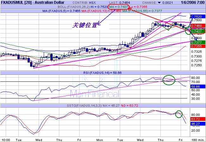This screenshot has width=206, height=142.
Task: Click the 40.00 level in RSI panel
Action: tap(196, 95)
